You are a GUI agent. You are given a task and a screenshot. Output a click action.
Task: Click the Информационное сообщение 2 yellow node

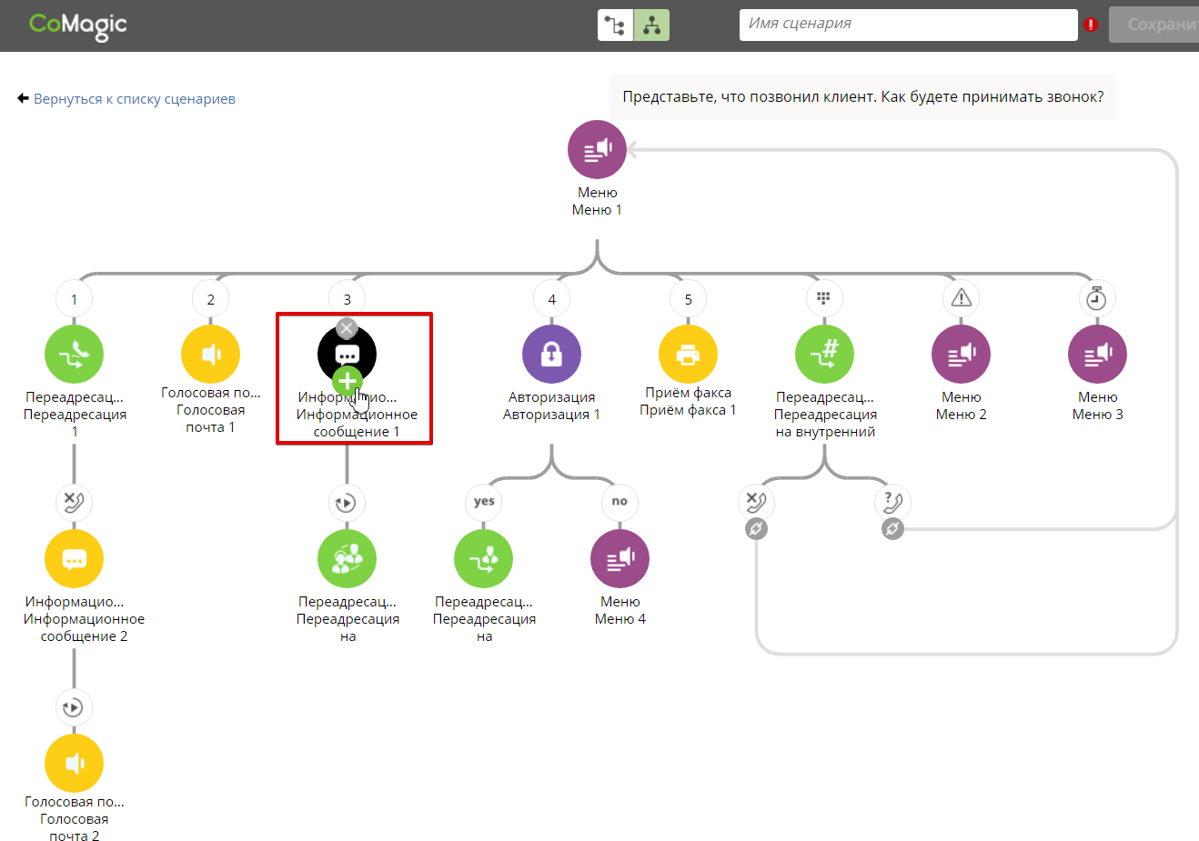[74, 559]
